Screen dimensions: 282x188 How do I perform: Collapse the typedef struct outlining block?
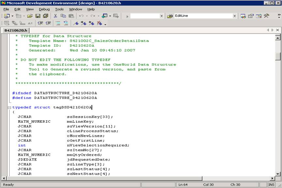coord(9,108)
